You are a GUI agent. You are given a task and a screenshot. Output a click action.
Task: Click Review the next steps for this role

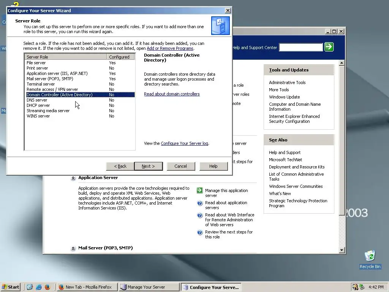click(x=229, y=234)
